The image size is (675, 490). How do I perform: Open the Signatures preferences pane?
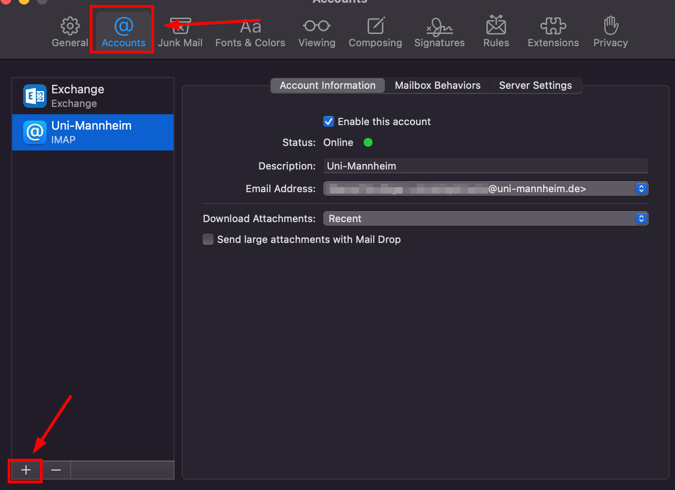click(x=439, y=32)
